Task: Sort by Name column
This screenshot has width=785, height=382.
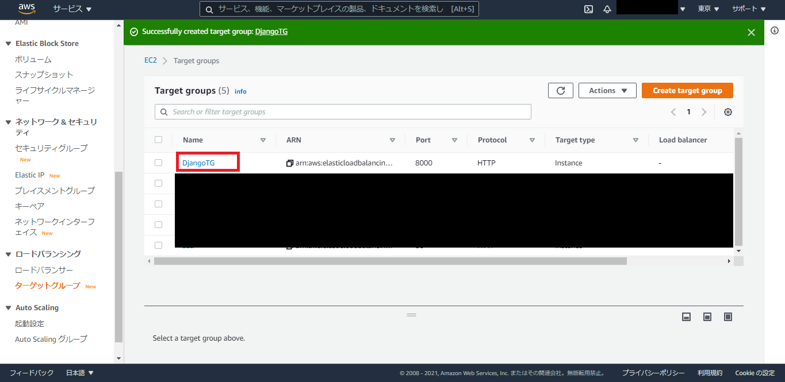Action: 263,140
